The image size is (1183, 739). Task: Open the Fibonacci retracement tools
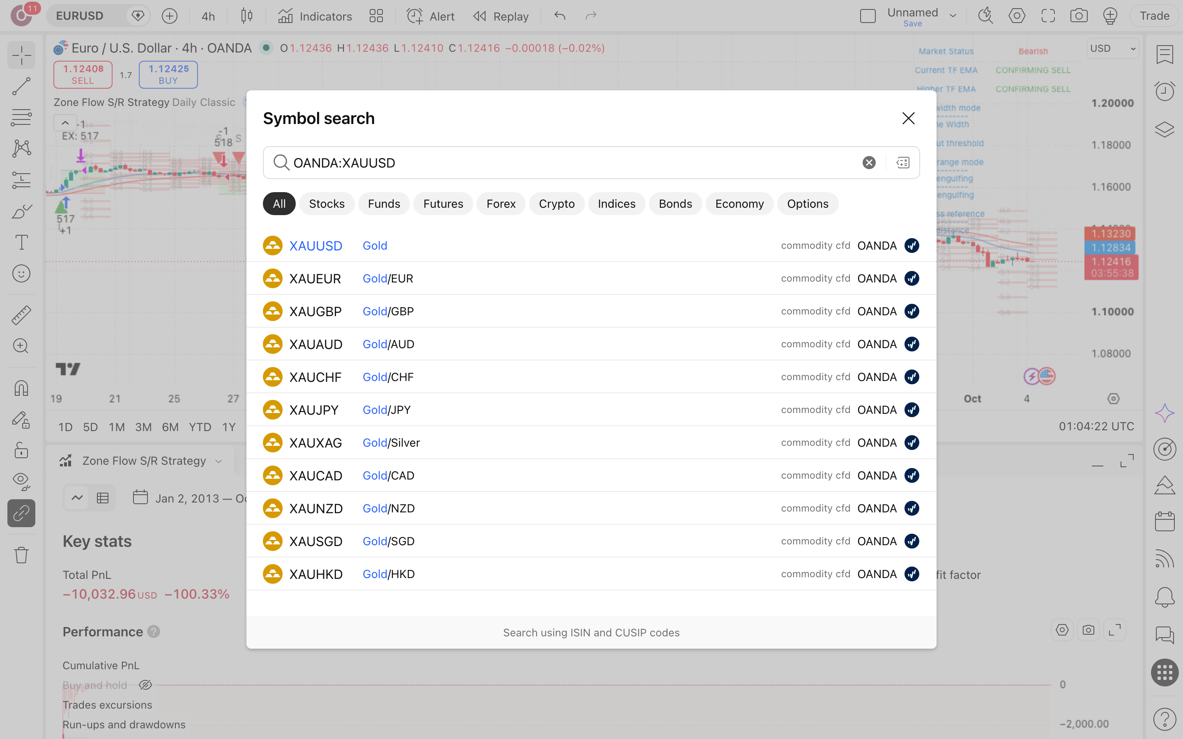coord(21,118)
